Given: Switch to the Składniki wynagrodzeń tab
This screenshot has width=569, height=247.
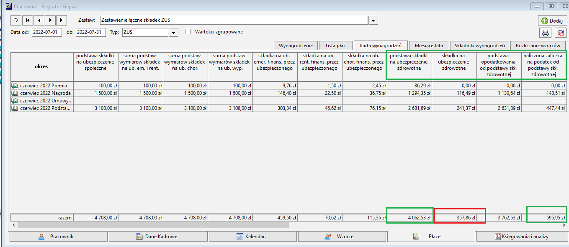Looking at the screenshot, I should coord(480,46).
